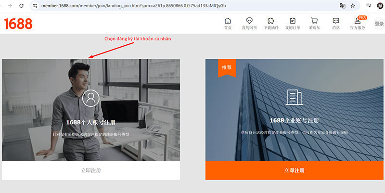Open site information icon in address bar
The image size is (385, 193).
point(35,6)
